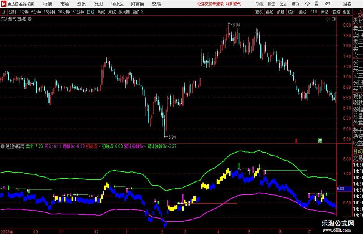Click the 统计 statistics button
Image resolution: width=363 pixels, height=234 pixels.
292,12
